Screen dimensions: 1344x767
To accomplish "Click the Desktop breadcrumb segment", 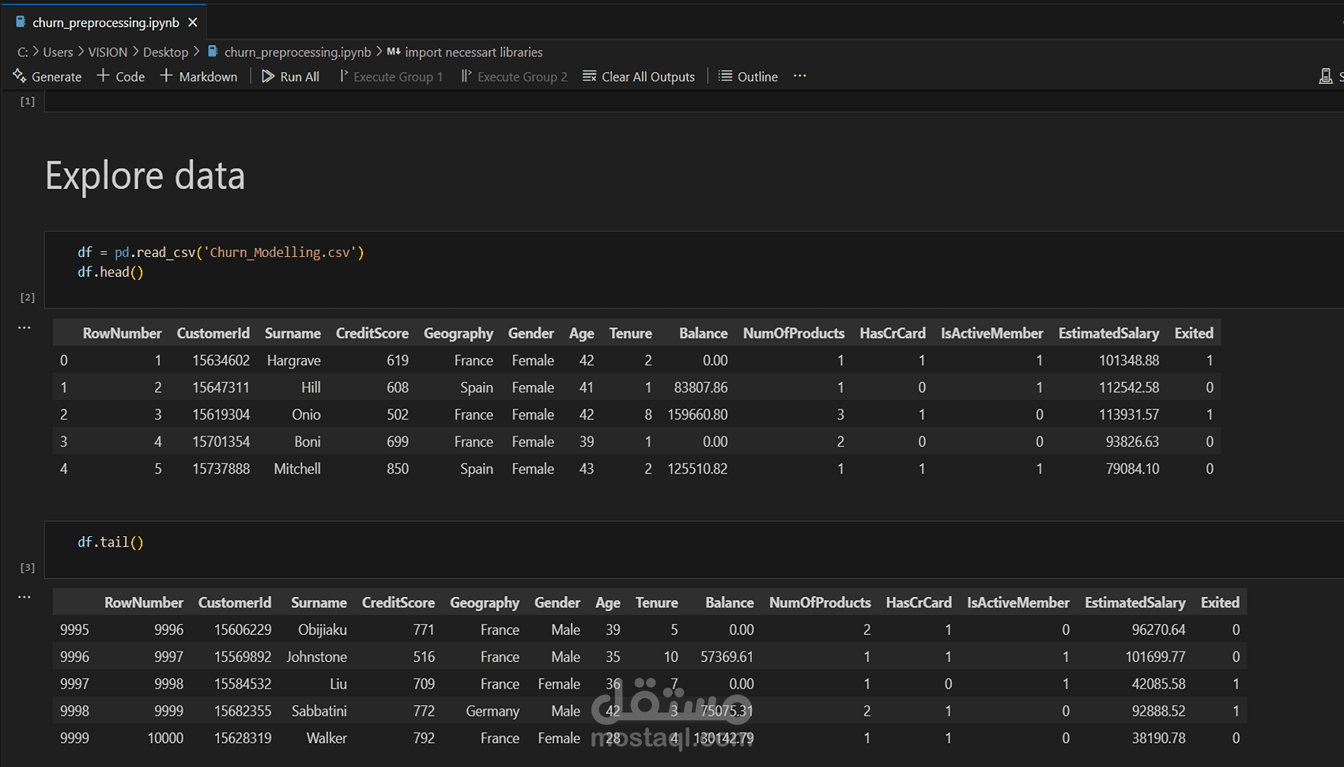I will point(165,52).
